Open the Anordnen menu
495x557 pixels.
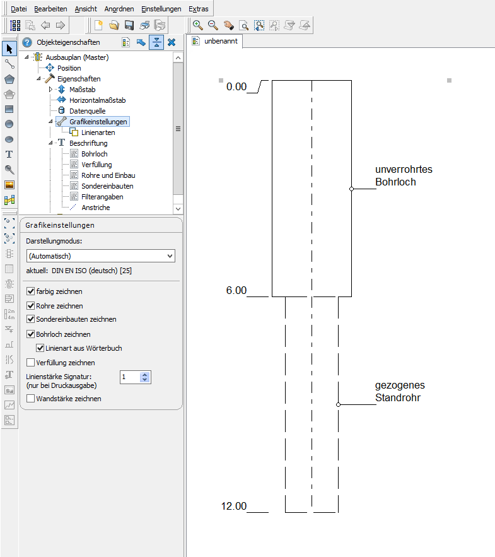tap(119, 9)
